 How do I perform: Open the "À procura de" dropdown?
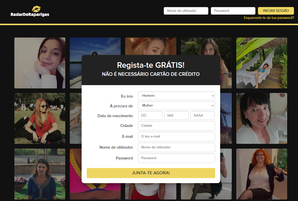pyautogui.click(x=176, y=106)
